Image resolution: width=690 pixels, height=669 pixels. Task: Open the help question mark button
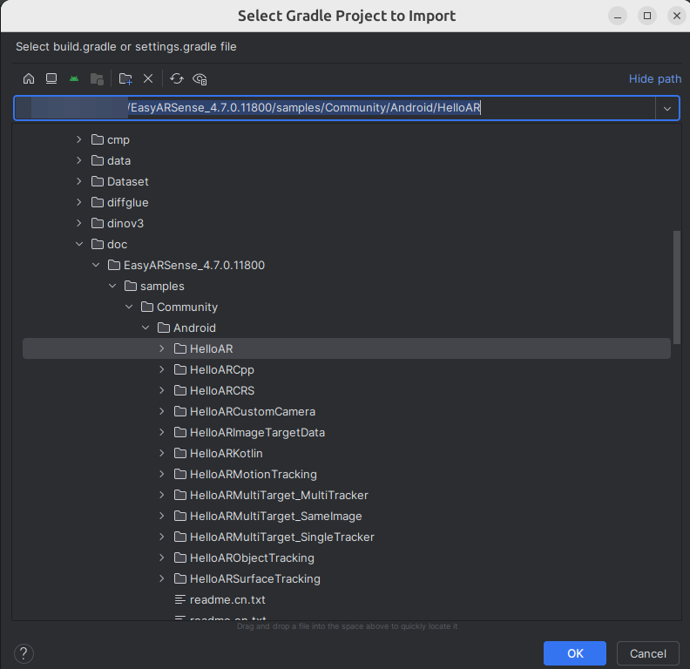(x=24, y=653)
